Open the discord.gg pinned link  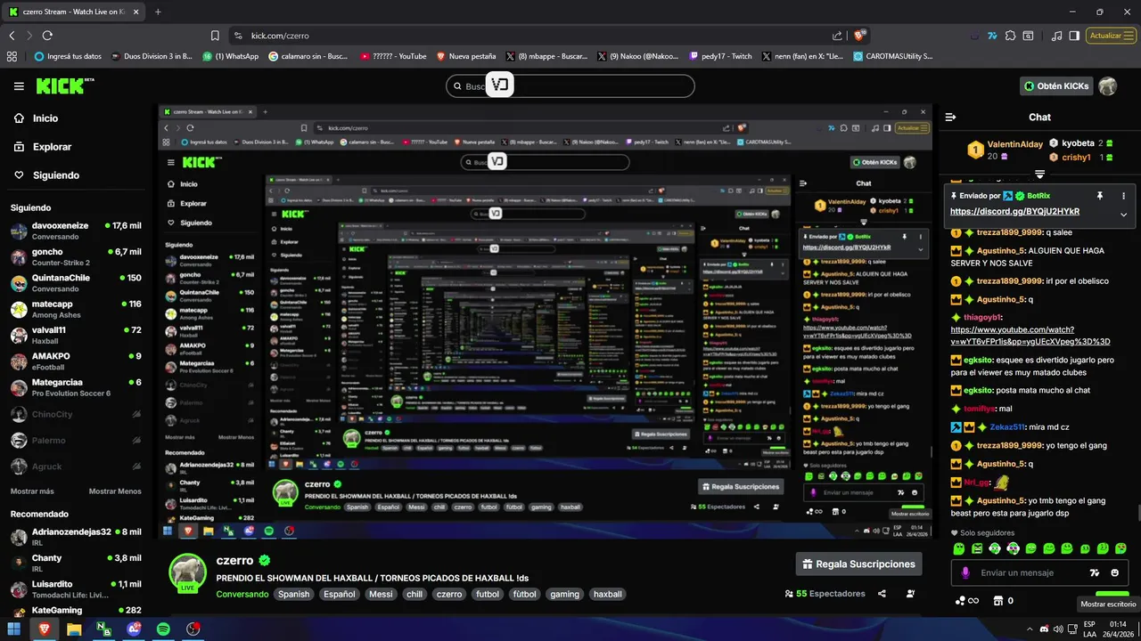(x=1014, y=212)
